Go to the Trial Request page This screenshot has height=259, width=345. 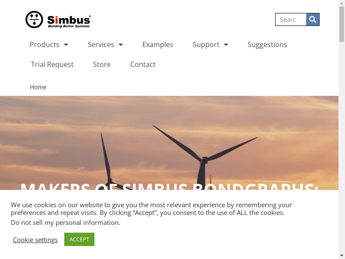click(52, 64)
